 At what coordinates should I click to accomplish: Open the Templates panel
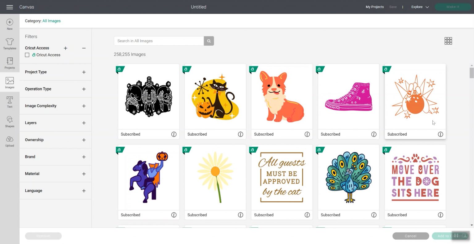(x=10, y=44)
